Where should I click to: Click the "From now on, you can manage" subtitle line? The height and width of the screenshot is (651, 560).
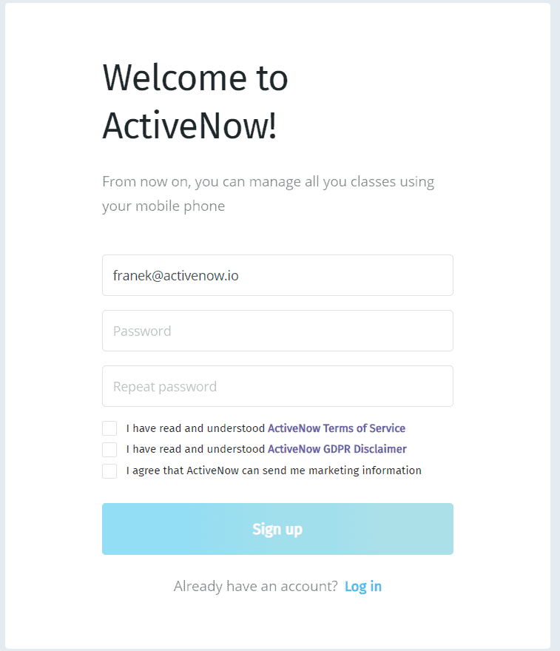(269, 182)
